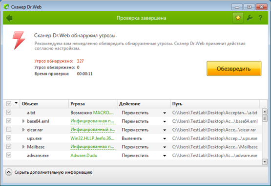Expand the Mailbase entry
Image resolution: width=271 pixels, height=186 pixels.
[x=23, y=147]
